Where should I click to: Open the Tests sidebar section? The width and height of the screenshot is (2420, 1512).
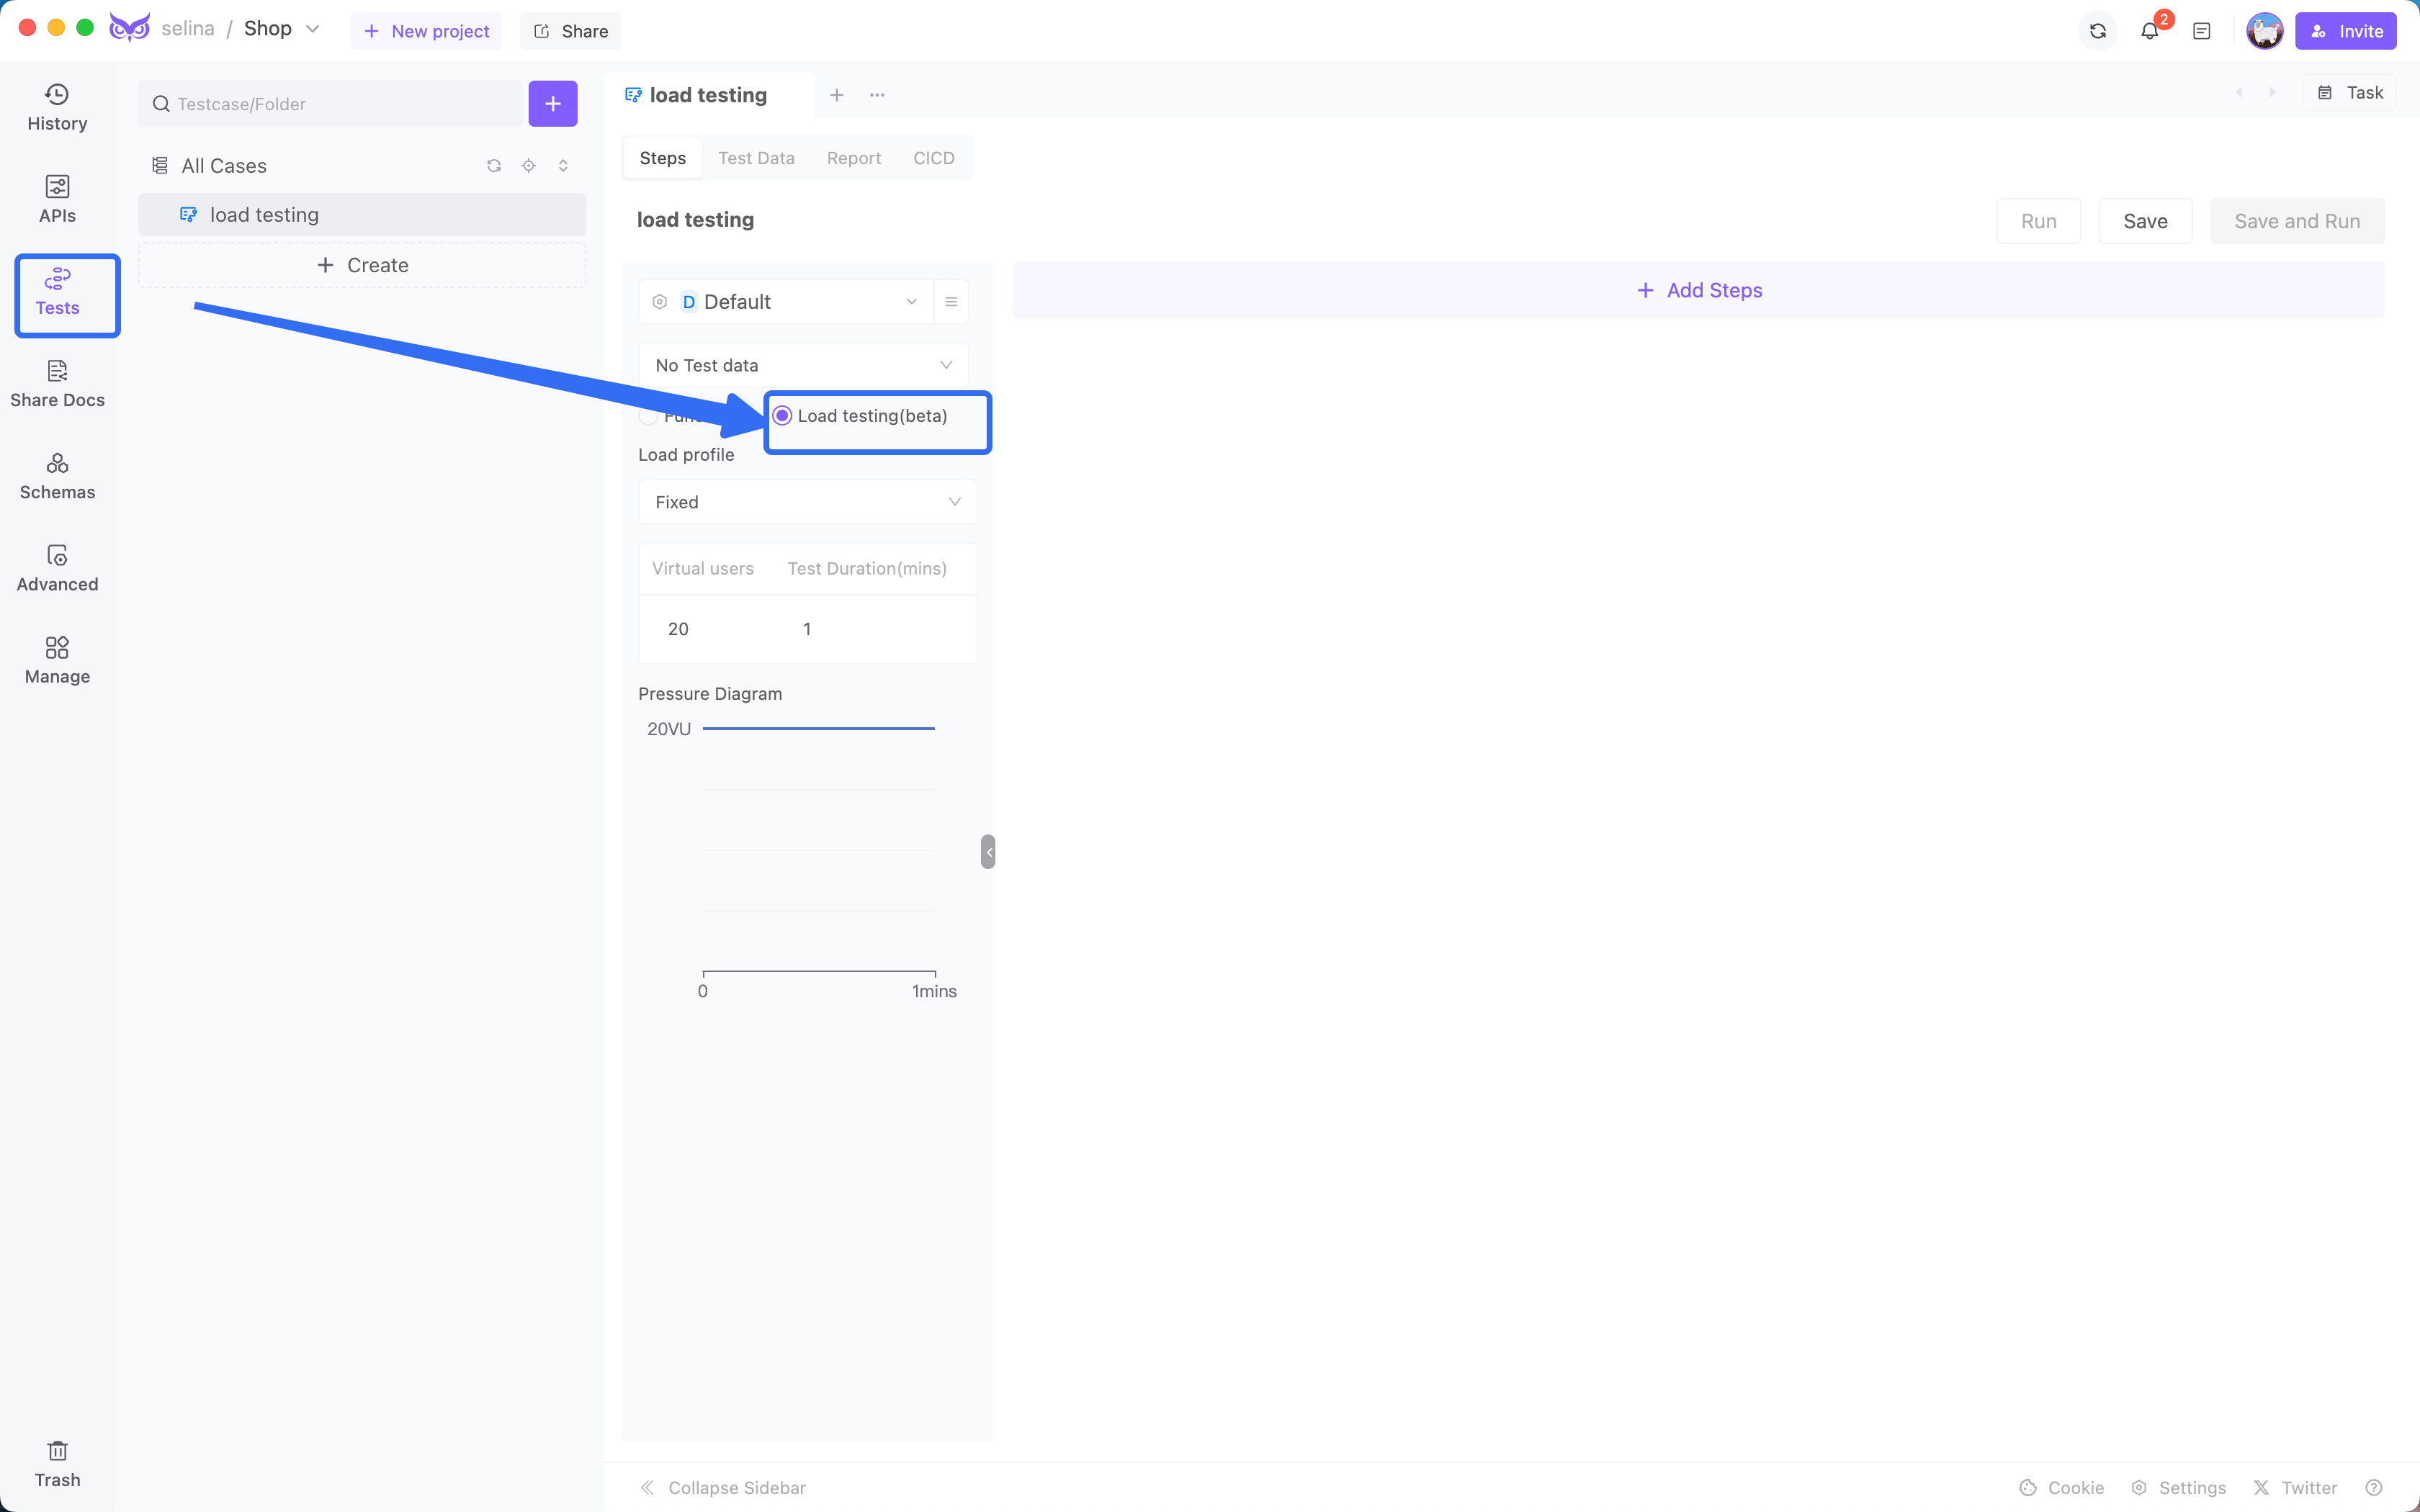click(x=57, y=292)
